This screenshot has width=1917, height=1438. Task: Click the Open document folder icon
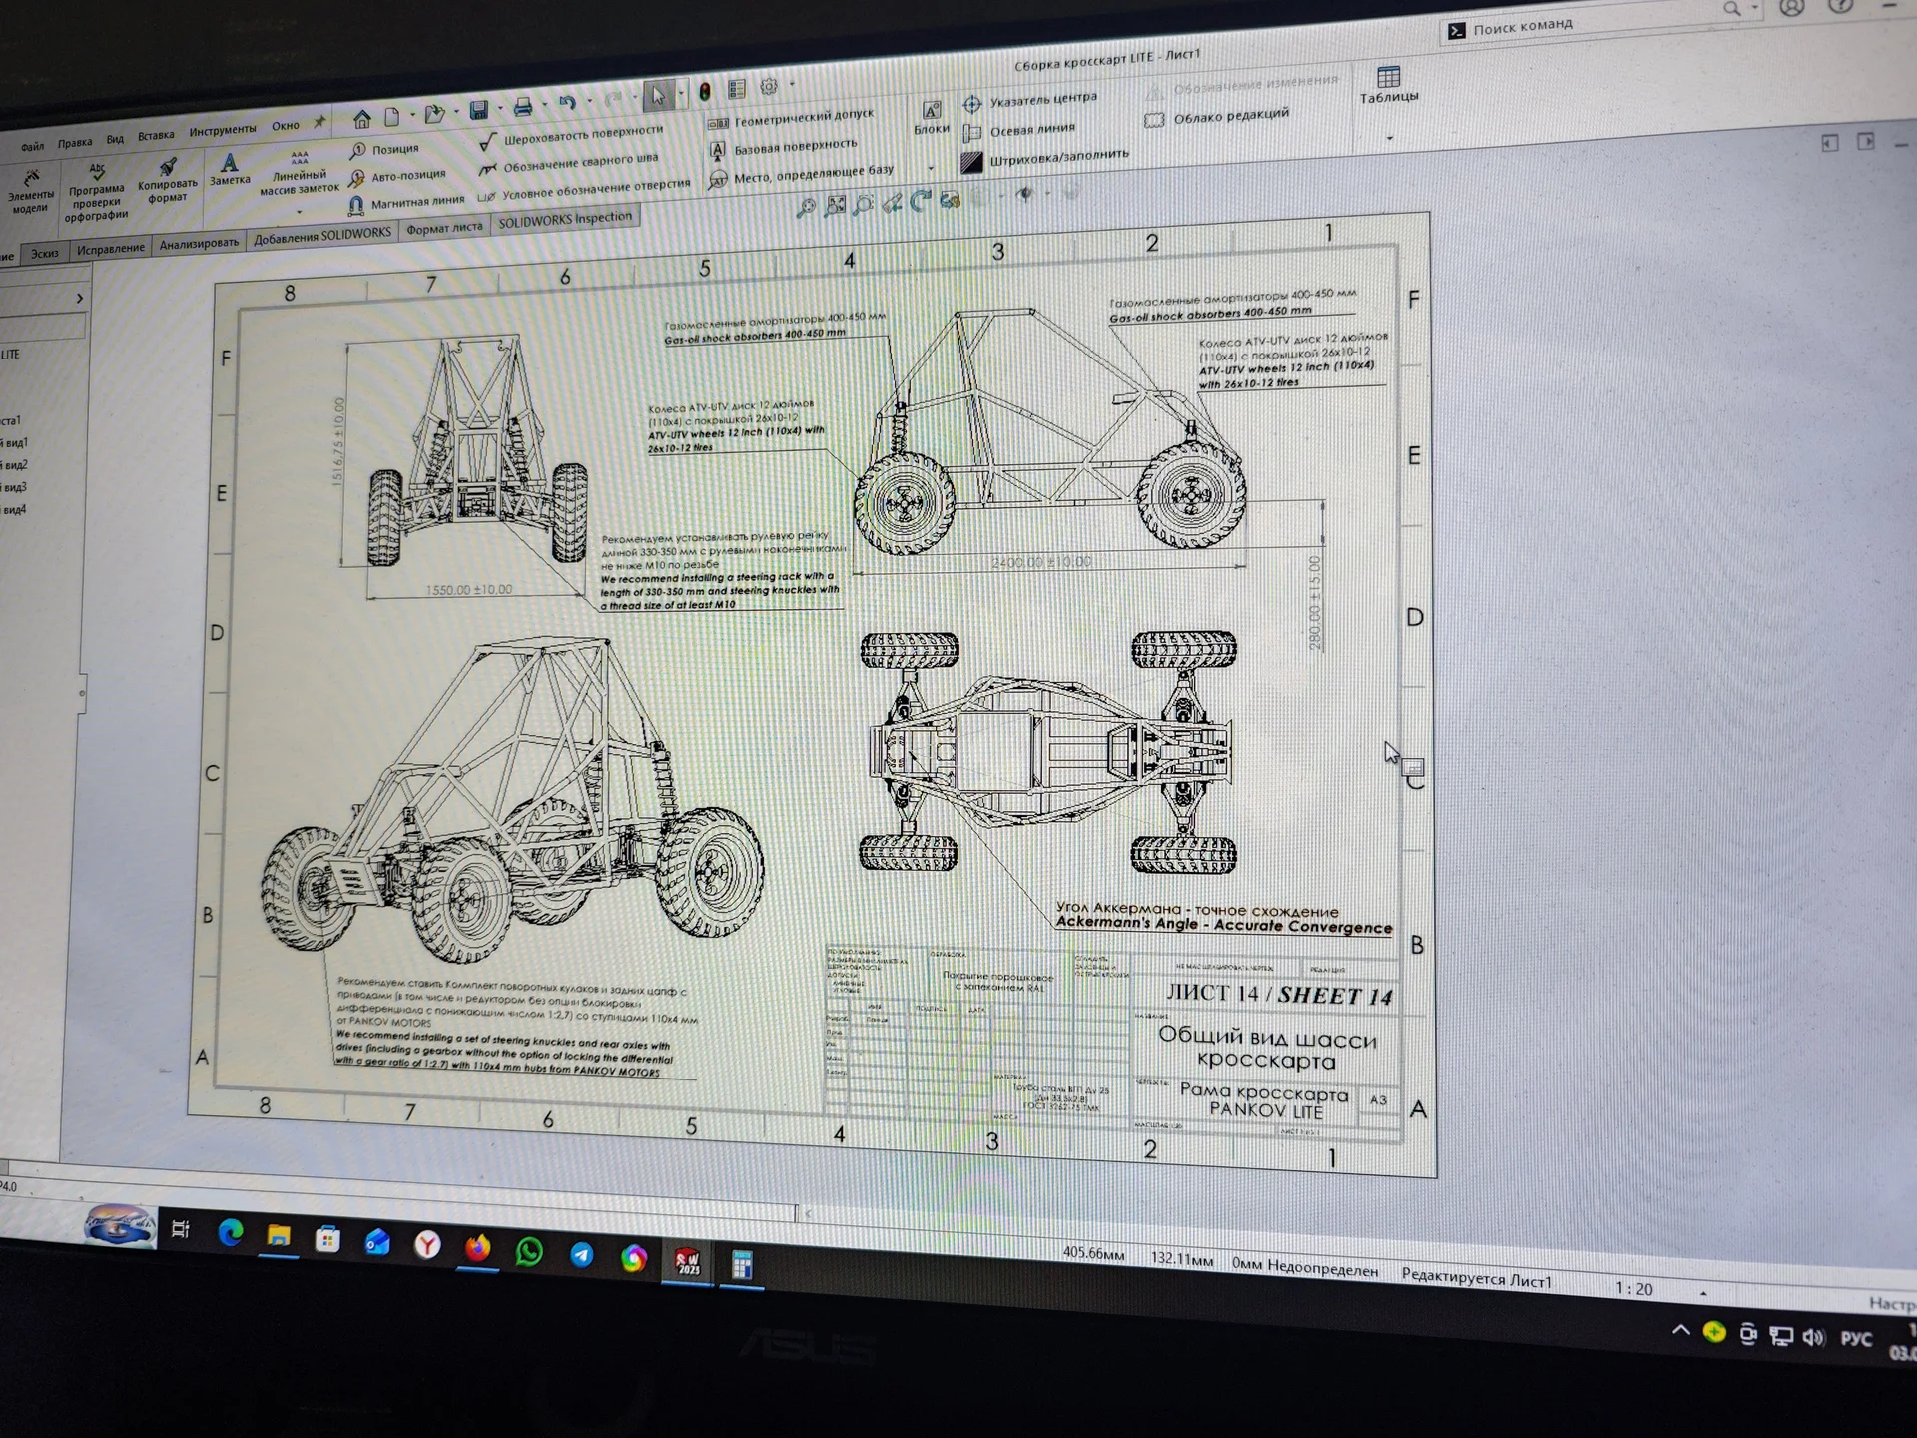tap(434, 114)
